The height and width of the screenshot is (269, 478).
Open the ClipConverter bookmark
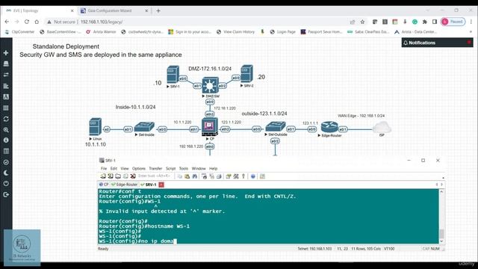point(20,31)
